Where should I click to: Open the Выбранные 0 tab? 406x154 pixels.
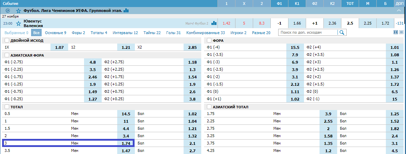click(16, 33)
